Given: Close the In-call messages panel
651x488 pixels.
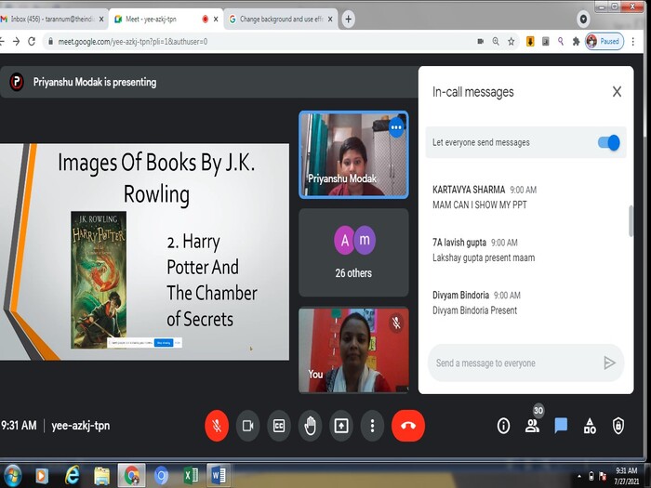Looking at the screenshot, I should 617,92.
